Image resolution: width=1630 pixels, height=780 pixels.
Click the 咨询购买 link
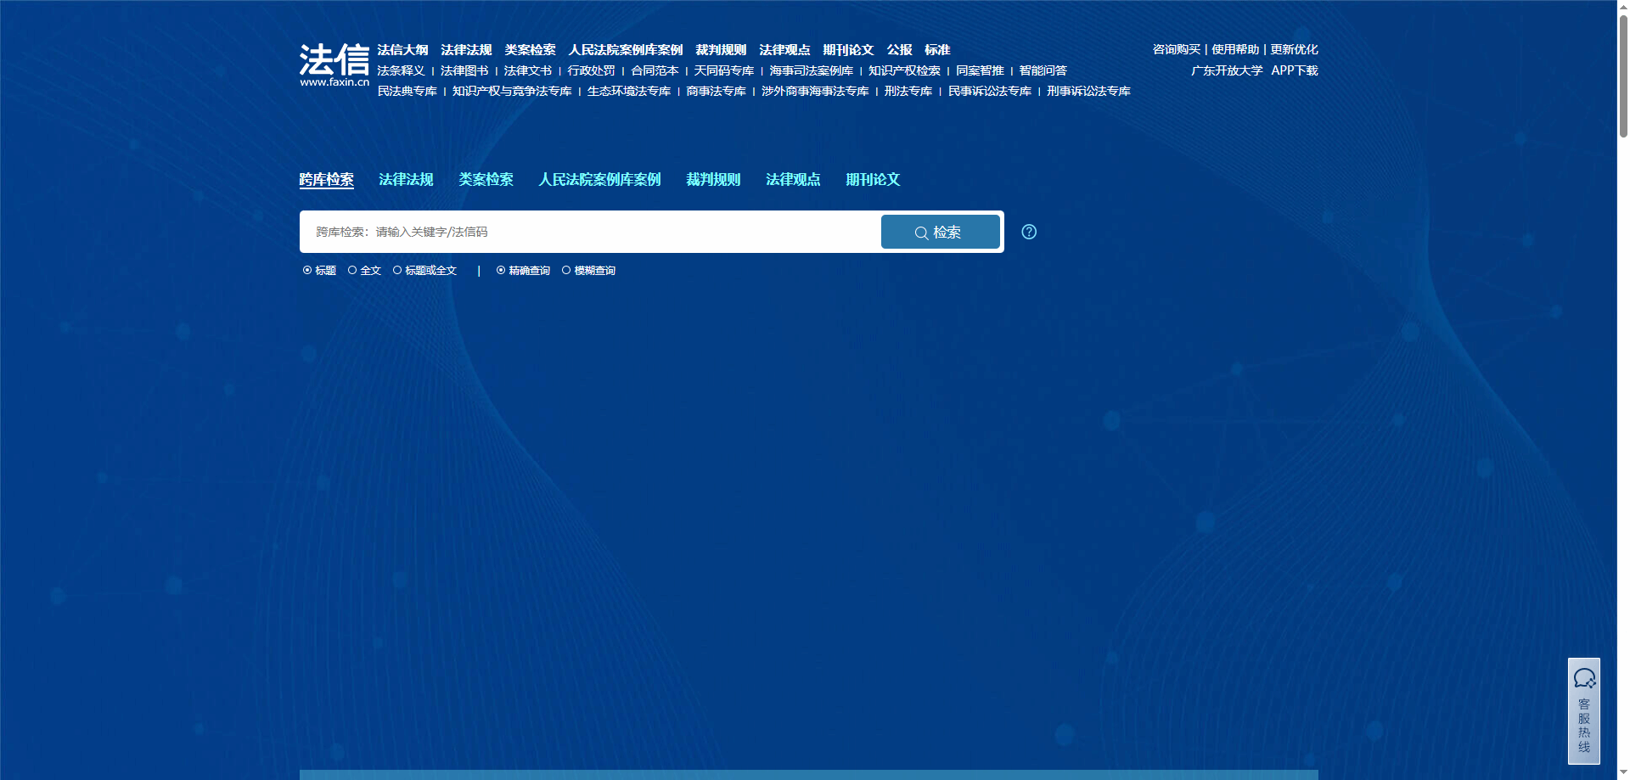1176,49
